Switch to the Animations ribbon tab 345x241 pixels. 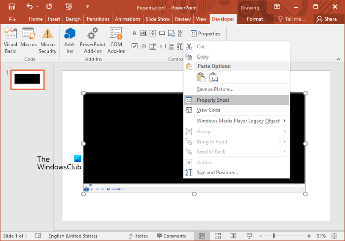(x=127, y=19)
